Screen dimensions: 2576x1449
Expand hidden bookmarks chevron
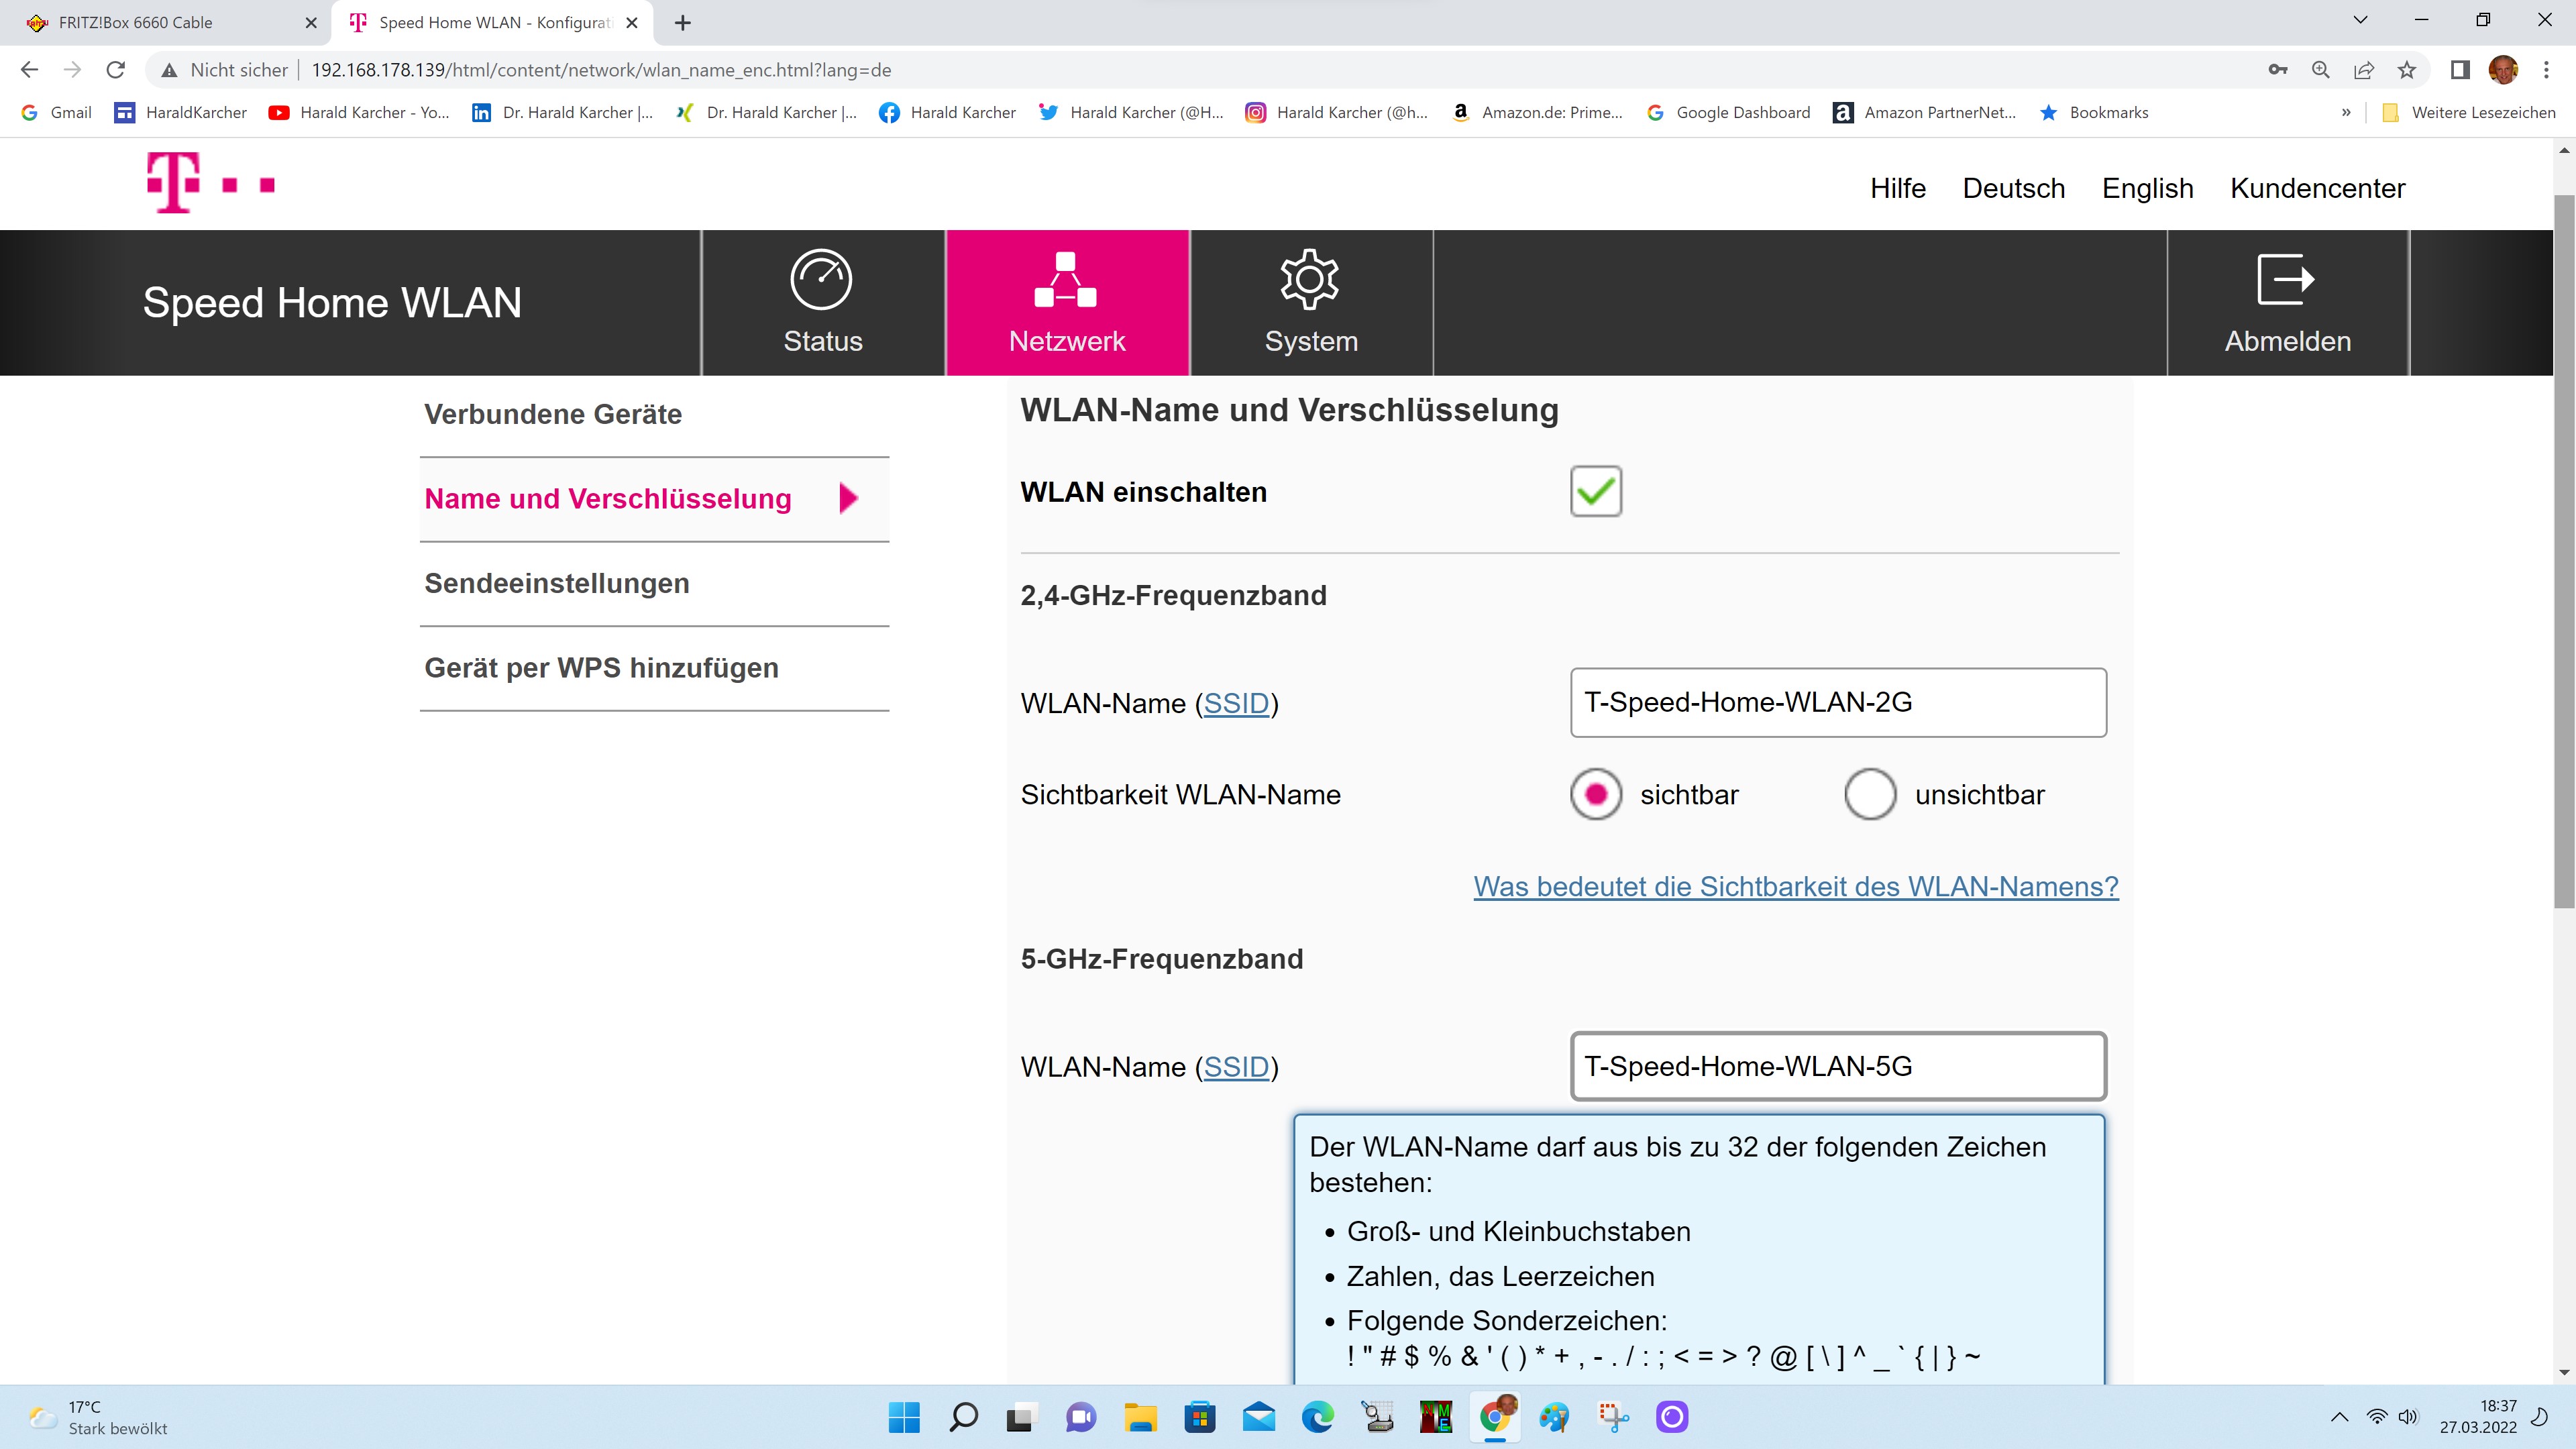pos(2346,113)
